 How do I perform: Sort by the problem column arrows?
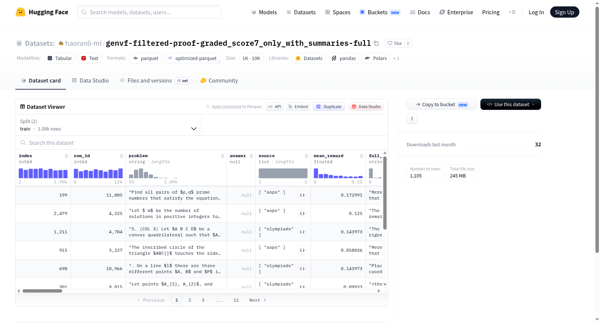(x=222, y=156)
